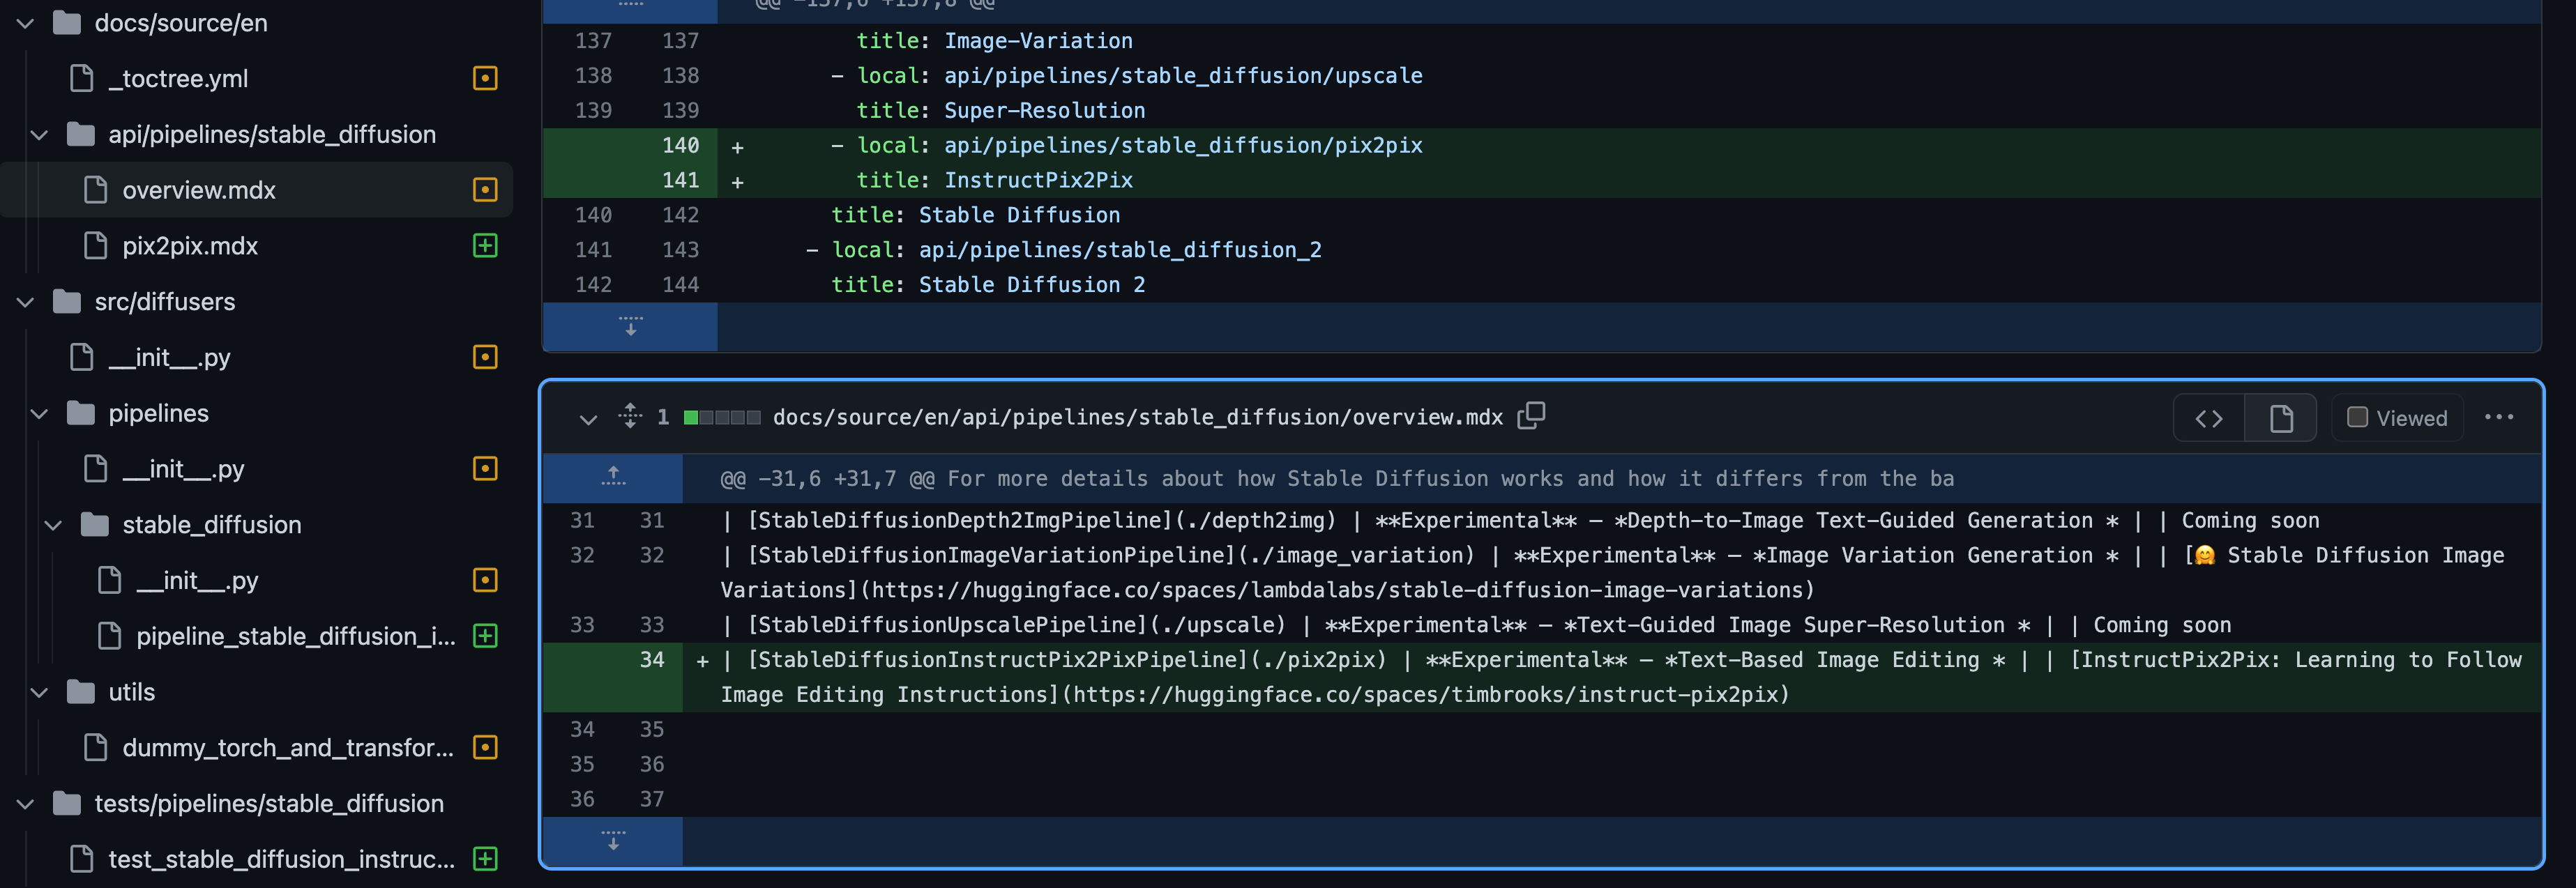Collapse the overview.mdx file diff
This screenshot has height=888, width=2576.
click(x=588, y=418)
